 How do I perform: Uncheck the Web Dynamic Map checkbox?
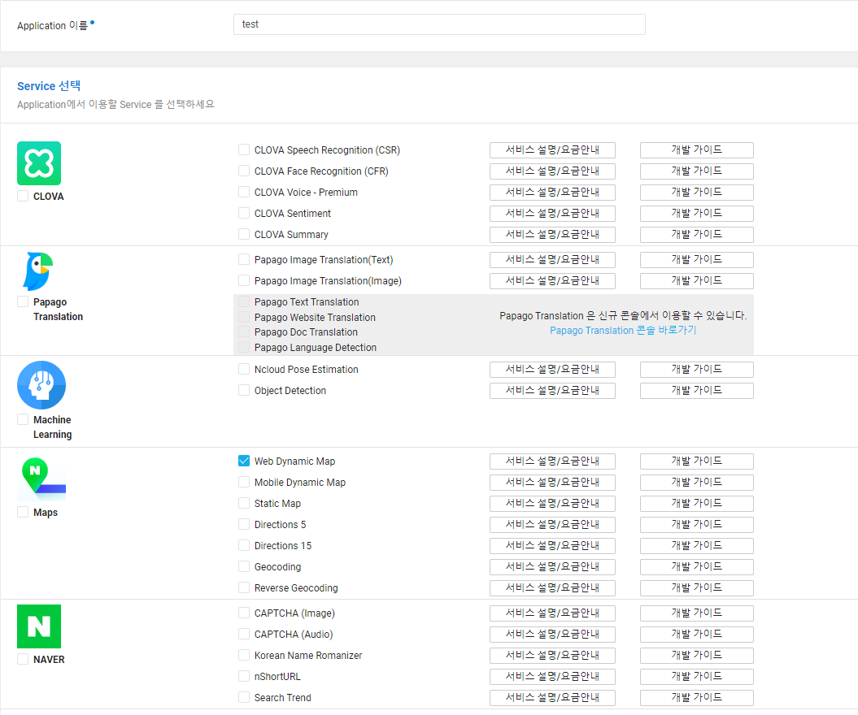coord(244,461)
